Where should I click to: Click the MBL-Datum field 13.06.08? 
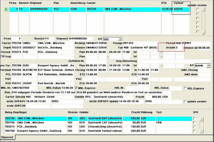pos(67,88)
